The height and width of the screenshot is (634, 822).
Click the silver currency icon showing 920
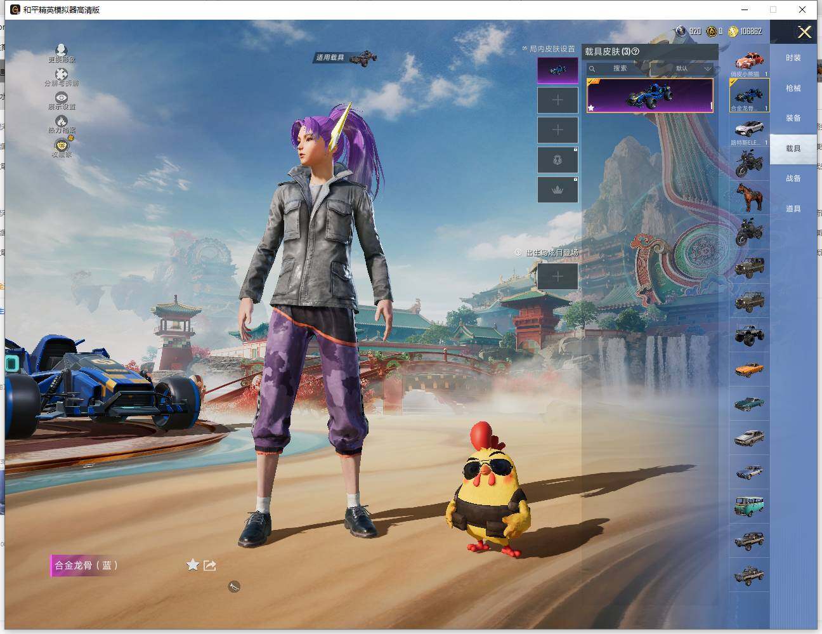pos(681,31)
